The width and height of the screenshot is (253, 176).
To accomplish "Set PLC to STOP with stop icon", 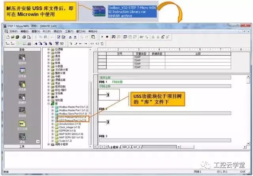I will pos(107,37).
